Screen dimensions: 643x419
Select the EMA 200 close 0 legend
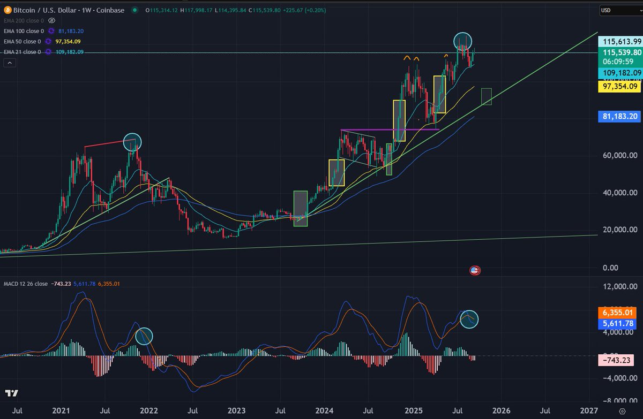[23, 20]
